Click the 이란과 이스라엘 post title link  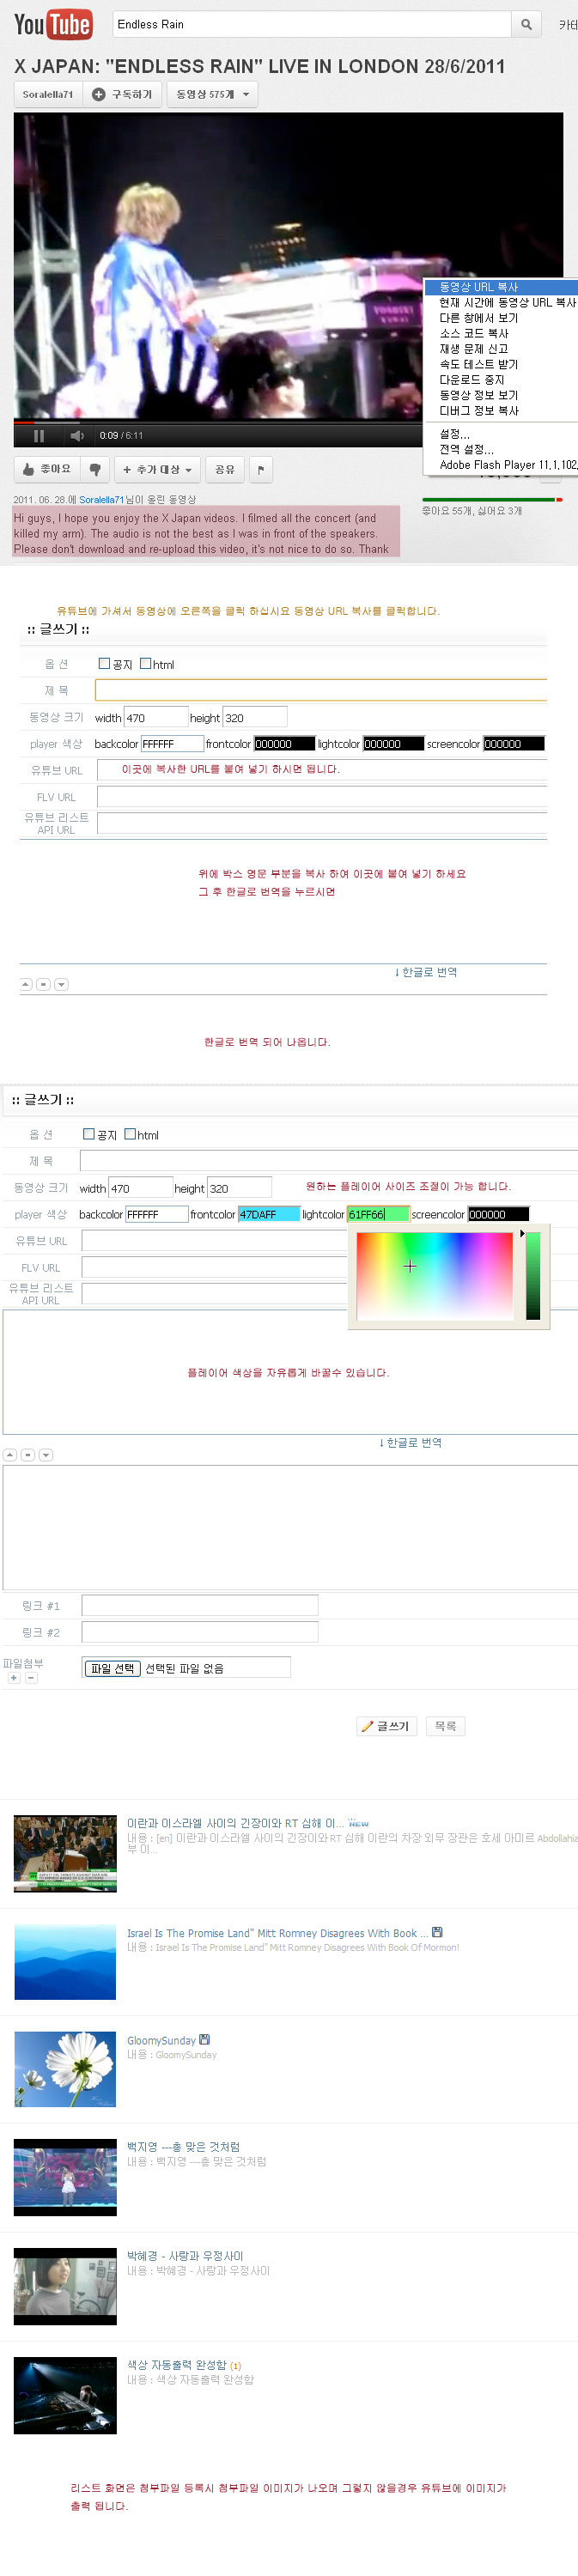[x=235, y=1823]
